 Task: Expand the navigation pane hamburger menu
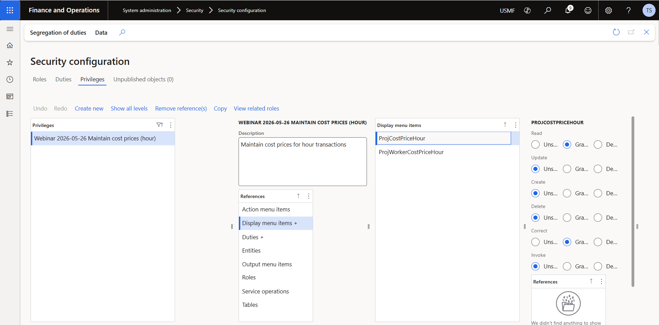click(10, 29)
